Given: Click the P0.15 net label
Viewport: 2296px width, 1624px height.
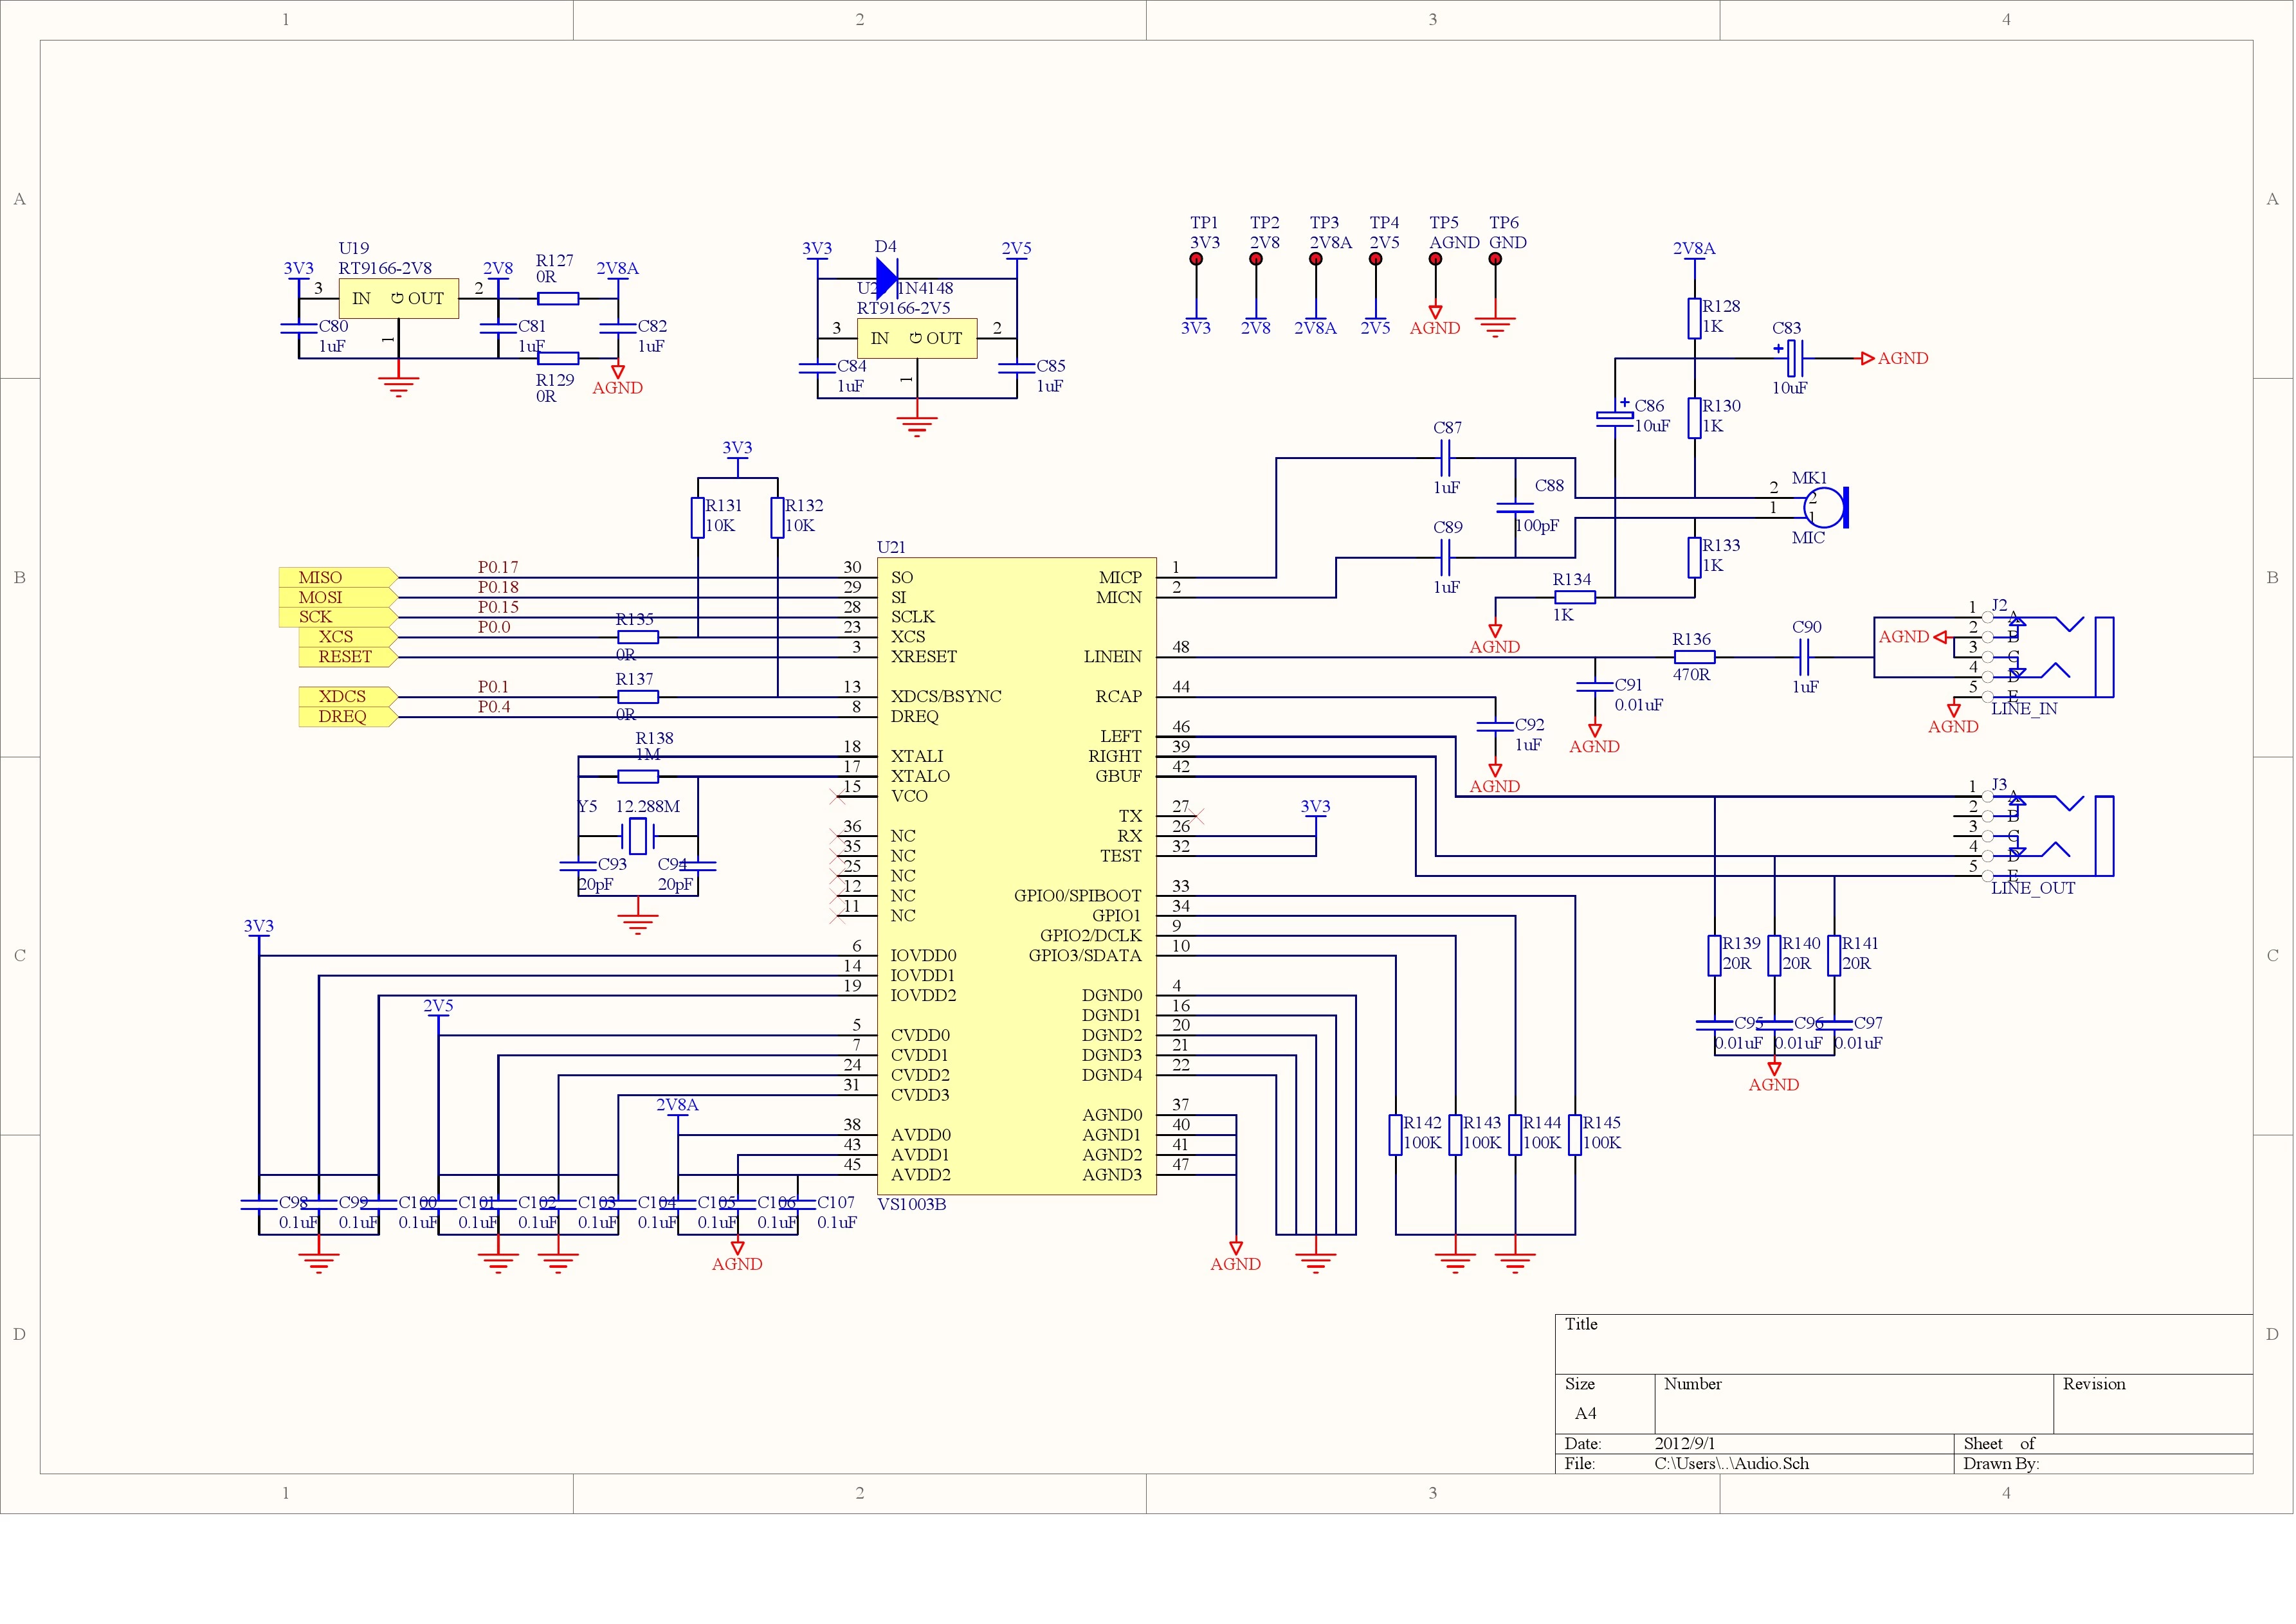Looking at the screenshot, I should tap(498, 607).
